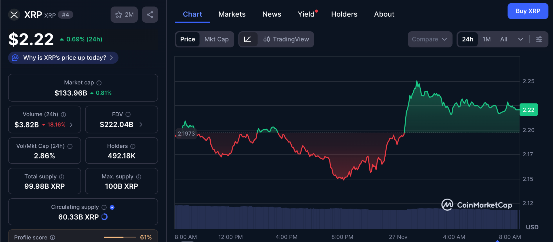Open chart settings sliders icon
Image resolution: width=553 pixels, height=242 pixels.
539,39
